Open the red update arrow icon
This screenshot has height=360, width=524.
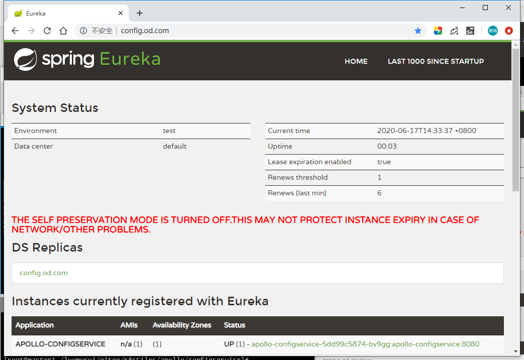(x=508, y=31)
